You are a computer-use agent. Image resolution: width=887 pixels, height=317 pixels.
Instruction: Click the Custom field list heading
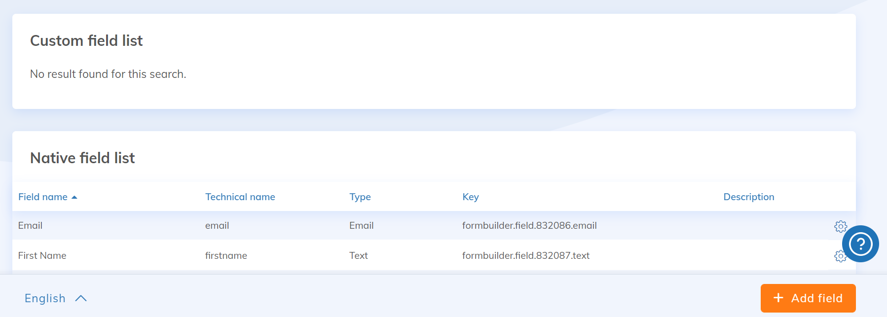click(x=86, y=40)
